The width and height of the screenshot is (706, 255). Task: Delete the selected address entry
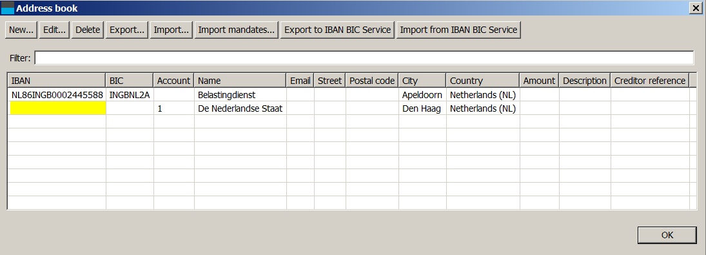tap(87, 30)
